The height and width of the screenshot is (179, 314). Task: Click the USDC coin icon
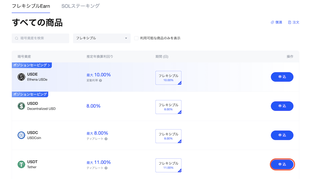[21, 135]
